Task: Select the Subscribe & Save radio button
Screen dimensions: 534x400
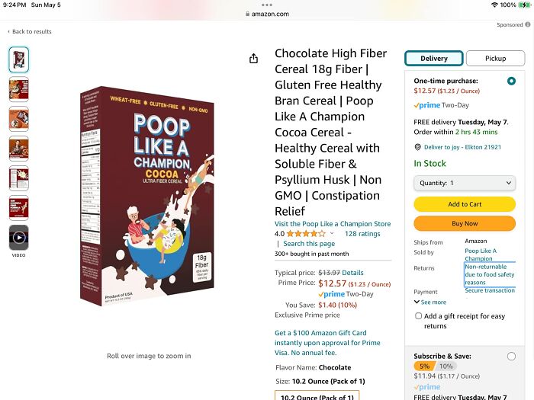Action: click(510, 356)
